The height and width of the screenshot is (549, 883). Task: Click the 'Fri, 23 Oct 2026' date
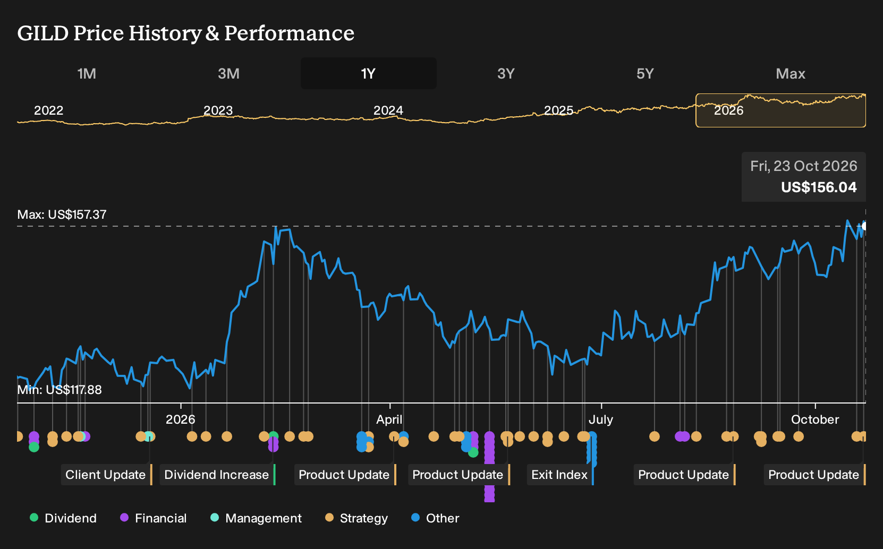804,166
